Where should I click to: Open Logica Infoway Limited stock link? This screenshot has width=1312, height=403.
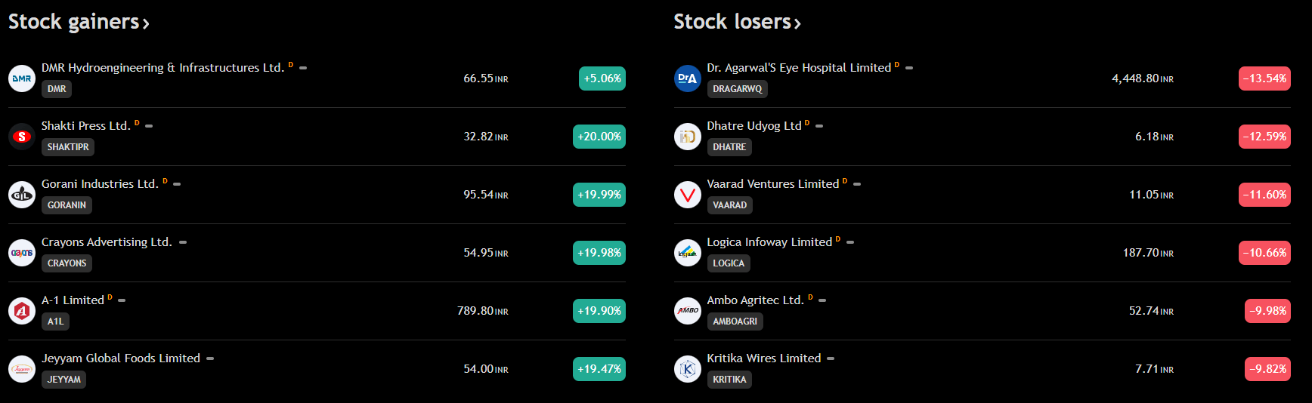(x=769, y=242)
